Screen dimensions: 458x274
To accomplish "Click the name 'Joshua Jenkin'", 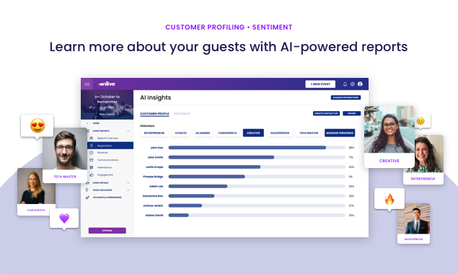I will coord(153,205).
